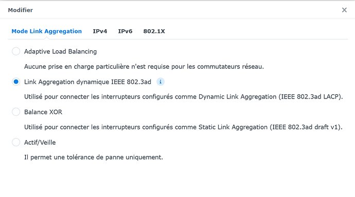The image size is (355, 197).
Task: Click the Static Link Aggregation draft v1 description
Action: pos(183,127)
